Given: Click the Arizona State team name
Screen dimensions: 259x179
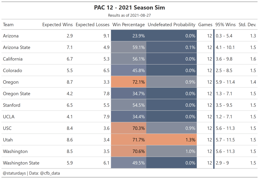Looking at the screenshot, I should [17, 48].
